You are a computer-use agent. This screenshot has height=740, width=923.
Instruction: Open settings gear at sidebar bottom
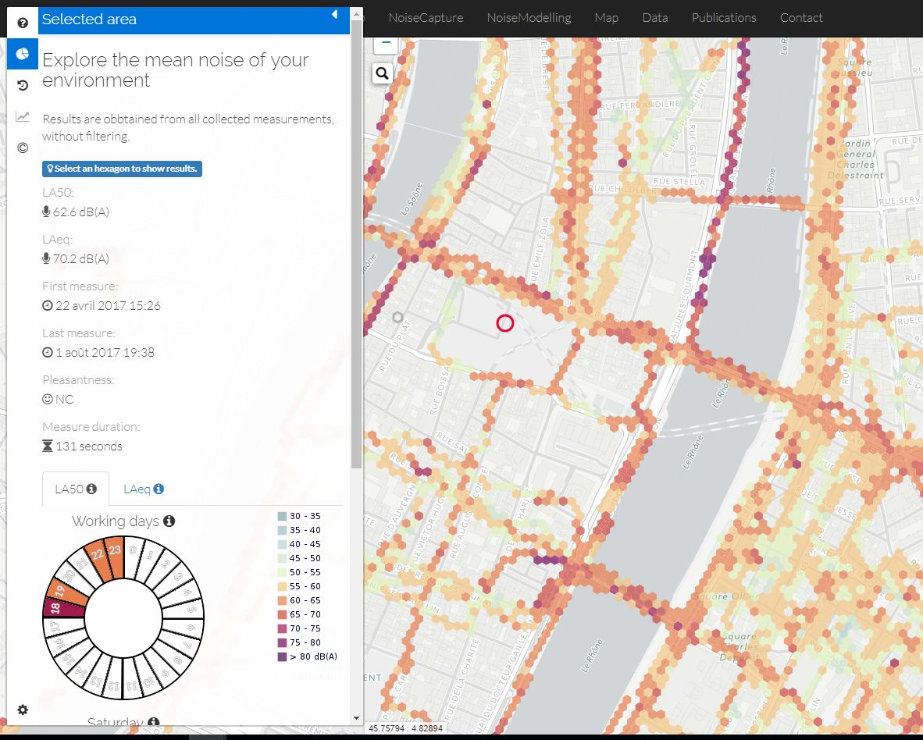click(x=23, y=710)
